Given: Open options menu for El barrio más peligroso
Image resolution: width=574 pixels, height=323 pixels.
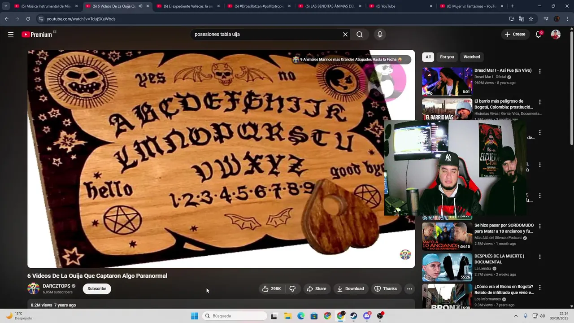Looking at the screenshot, I should coord(539,102).
